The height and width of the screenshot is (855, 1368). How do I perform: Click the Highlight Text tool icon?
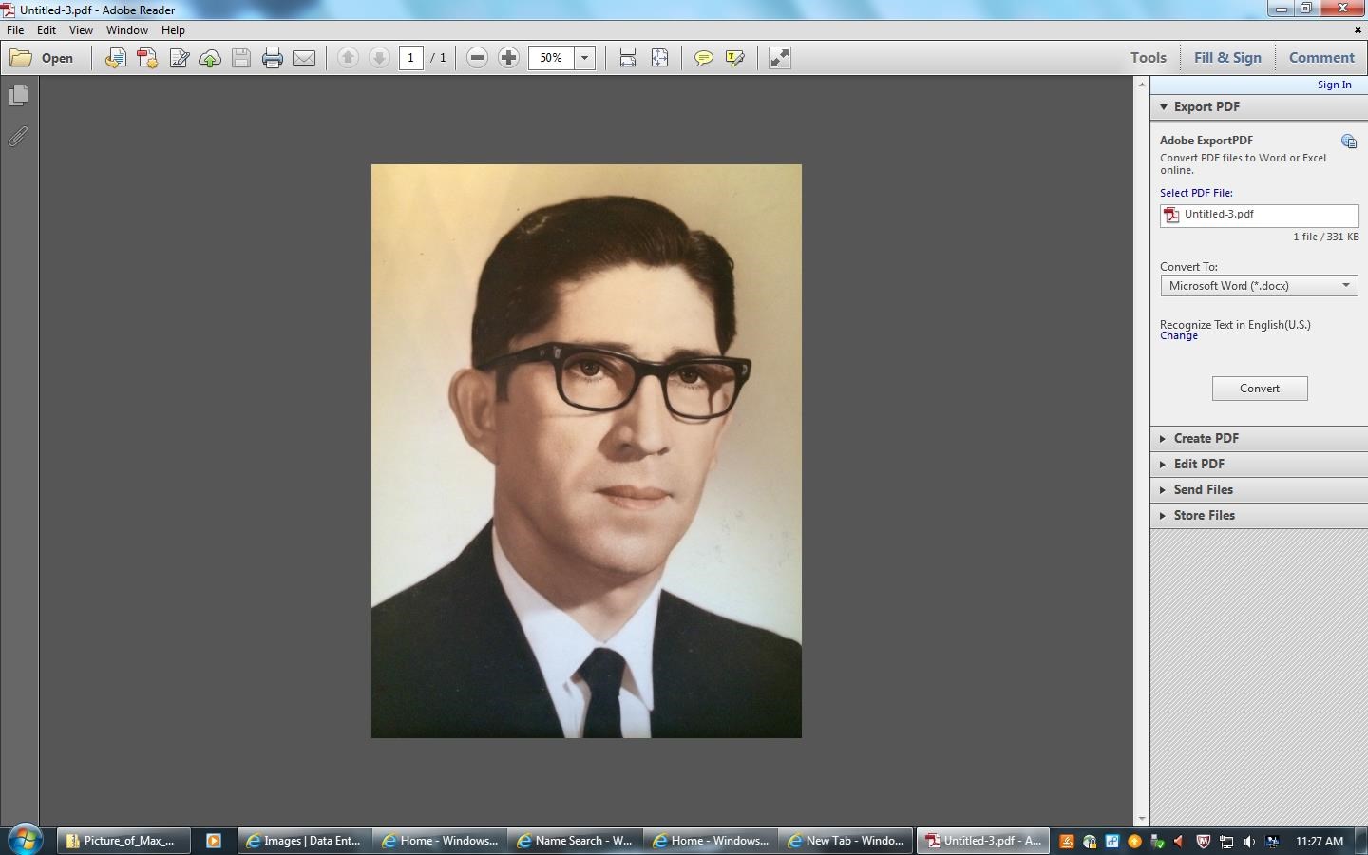tap(733, 58)
